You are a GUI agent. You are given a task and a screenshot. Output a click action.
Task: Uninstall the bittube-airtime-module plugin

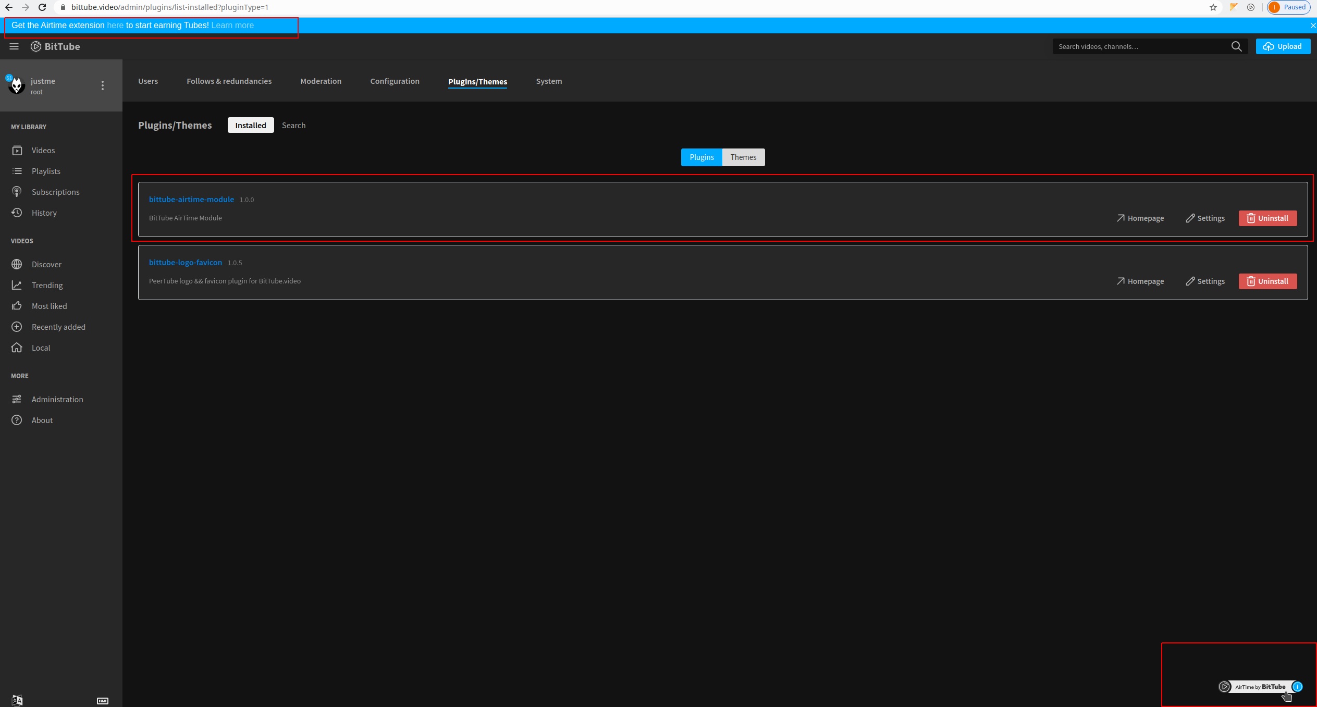tap(1267, 218)
